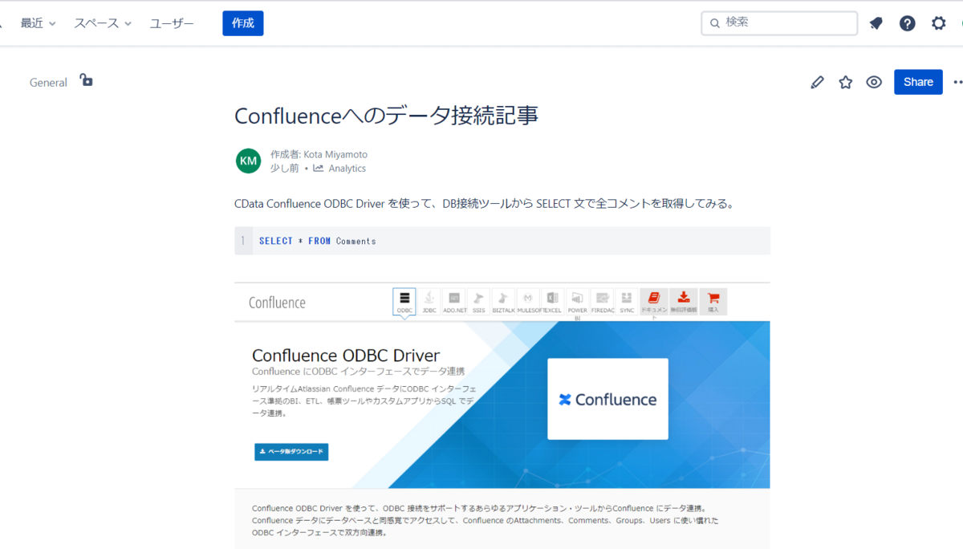The width and height of the screenshot is (963, 549).
Task: Select the Power BI connector icon
Action: [x=578, y=303]
